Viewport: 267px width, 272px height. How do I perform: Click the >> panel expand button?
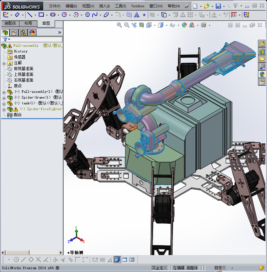click(x=59, y=32)
